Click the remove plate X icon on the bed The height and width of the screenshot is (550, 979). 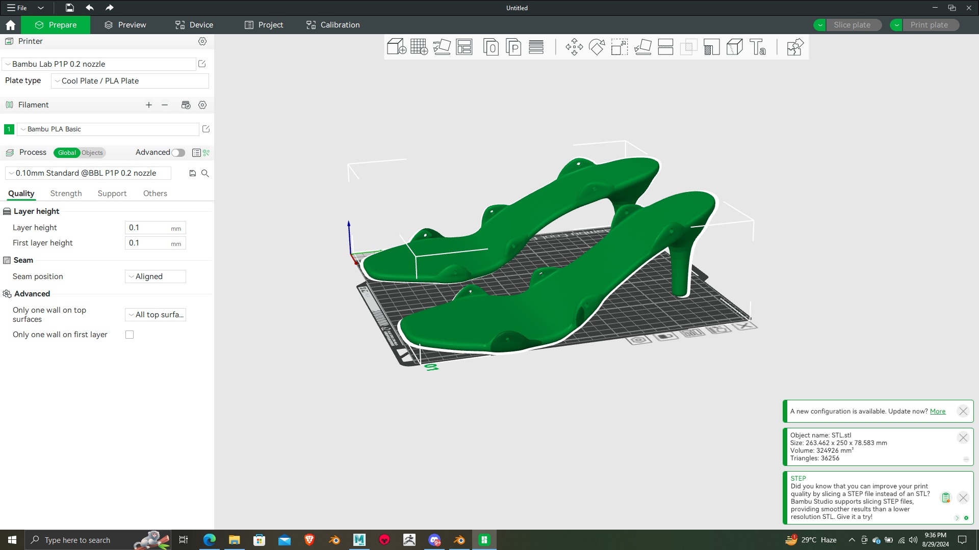[744, 325]
